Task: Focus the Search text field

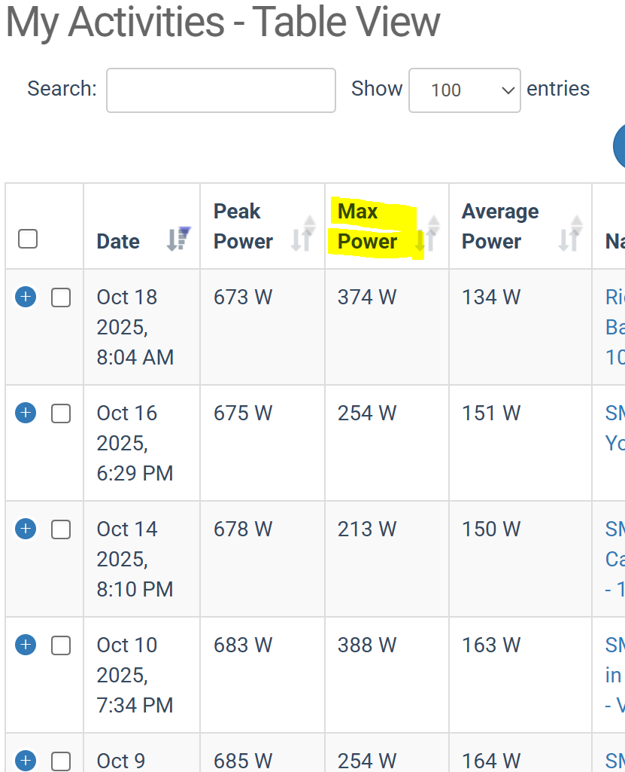Action: [220, 90]
